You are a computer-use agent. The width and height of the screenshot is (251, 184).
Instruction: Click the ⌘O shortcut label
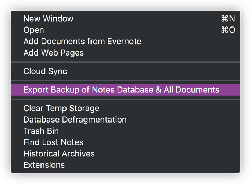pyautogui.click(x=228, y=30)
